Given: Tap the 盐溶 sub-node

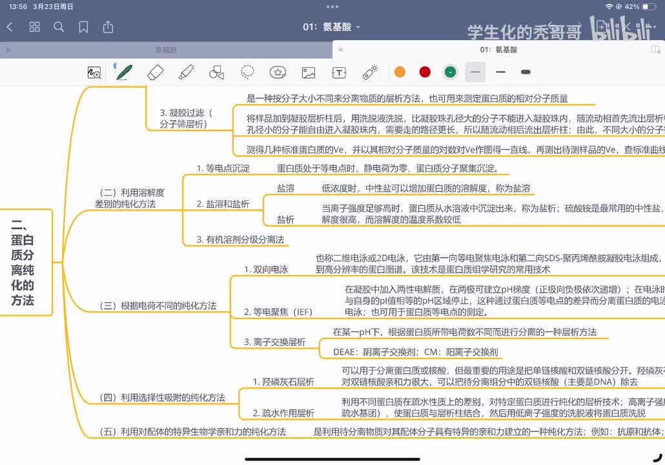Looking at the screenshot, I should click(285, 189).
